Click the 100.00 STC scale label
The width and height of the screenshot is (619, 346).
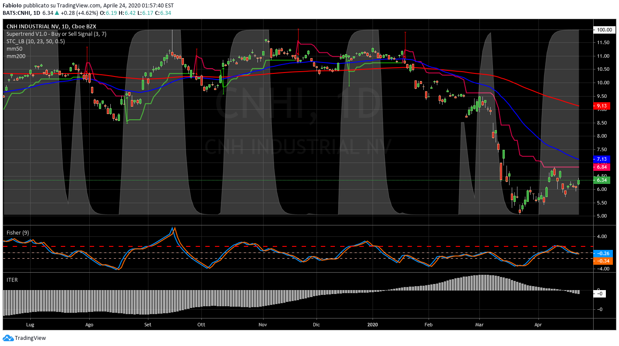pyautogui.click(x=603, y=30)
